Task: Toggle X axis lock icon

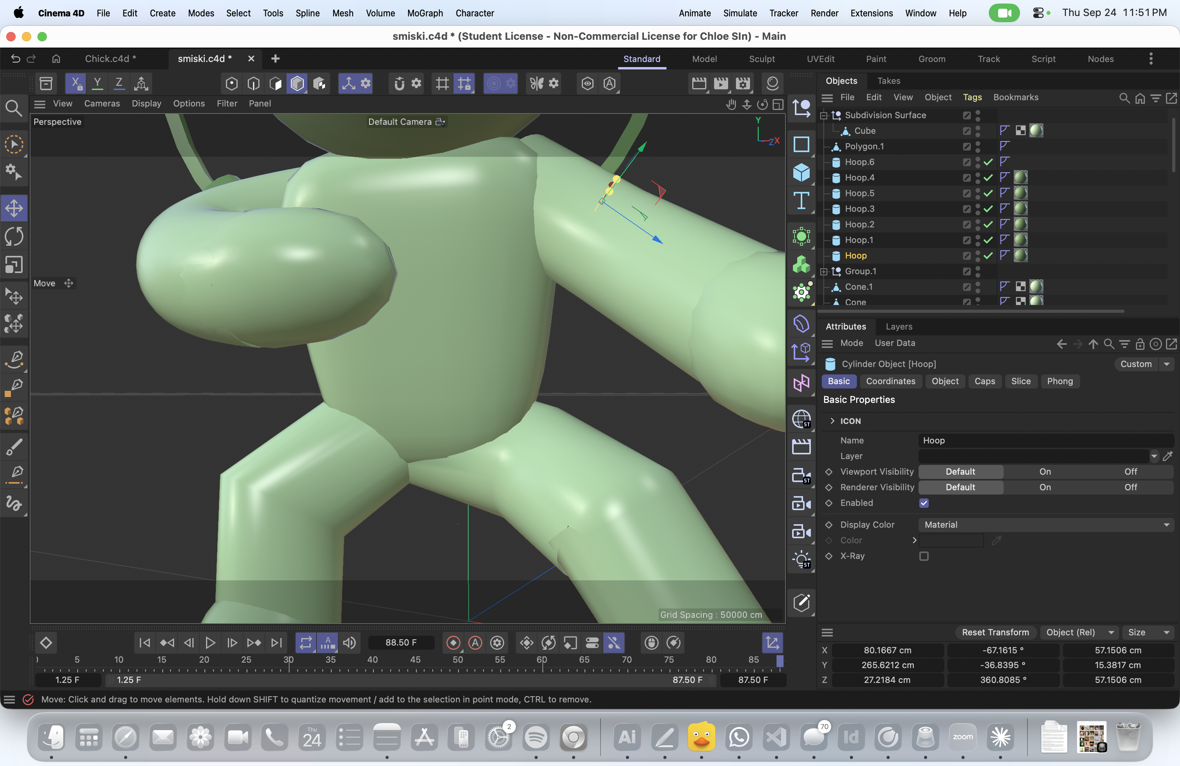Action: click(76, 83)
